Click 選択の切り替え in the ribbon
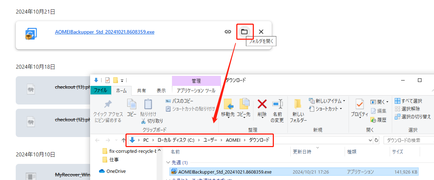Screen dimensions: 434x180 (413, 117)
